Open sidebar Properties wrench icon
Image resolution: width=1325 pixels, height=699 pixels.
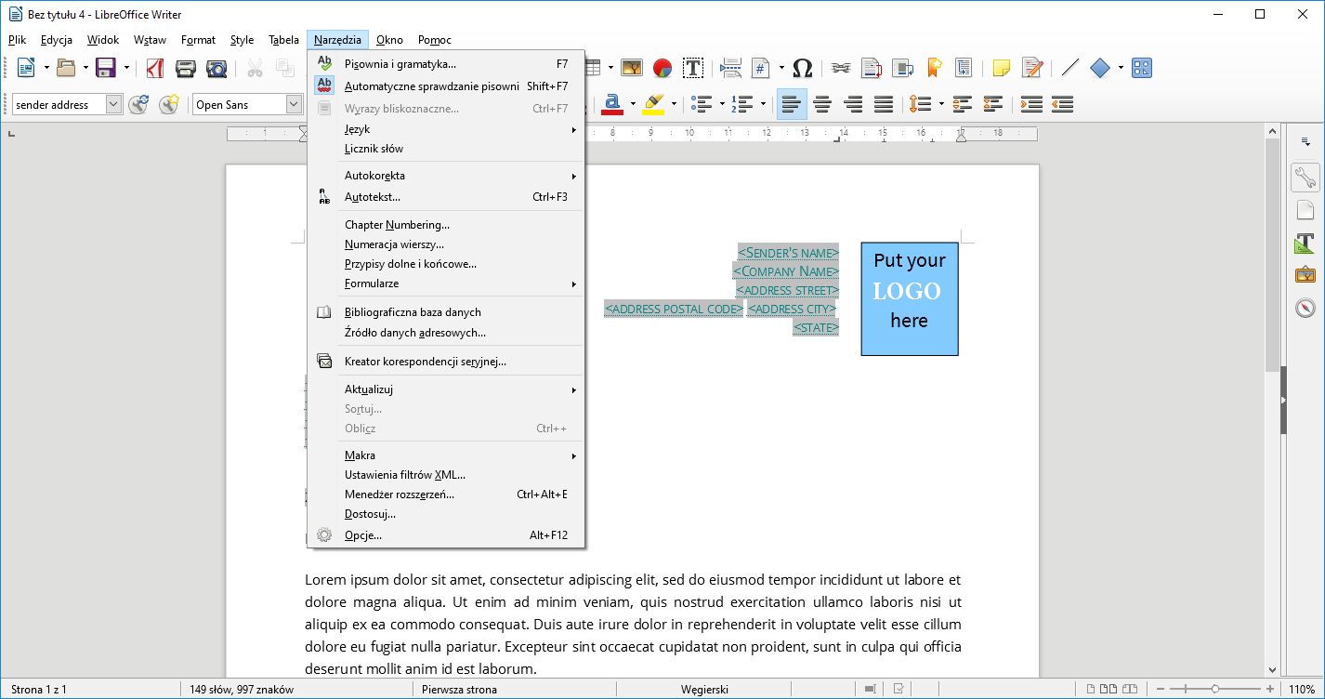[1305, 177]
